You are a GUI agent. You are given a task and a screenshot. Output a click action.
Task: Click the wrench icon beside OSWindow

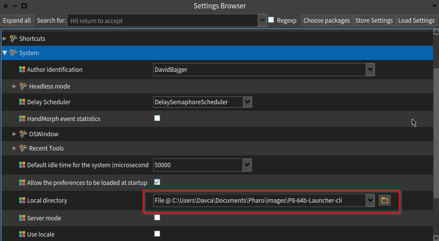pos(23,134)
